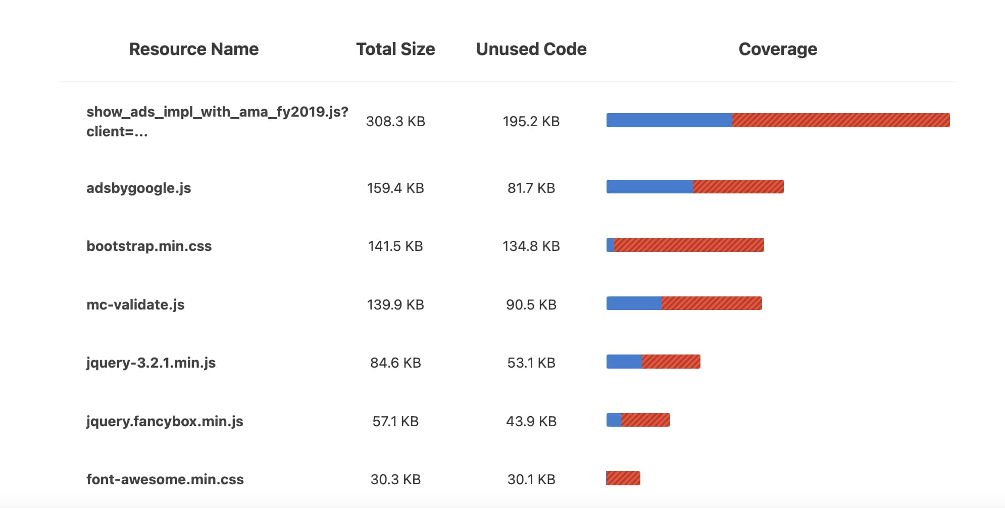Screen dimensions: 1005x508
Task: Click the 90.5 KB unused code value
Action: [531, 304]
